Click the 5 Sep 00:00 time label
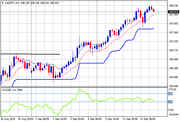This screenshot has width=180, height=122. tap(77, 119)
